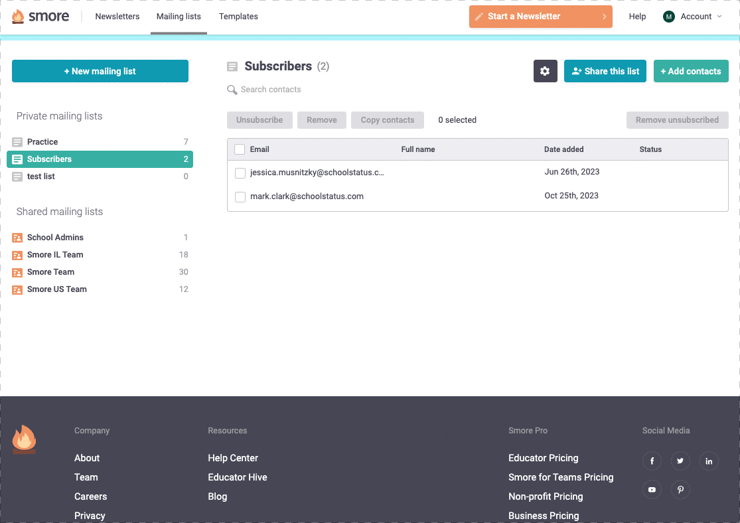Screen dimensions: 740x523
Task: Click the footer Smore flame logo
Action: tap(24, 439)
